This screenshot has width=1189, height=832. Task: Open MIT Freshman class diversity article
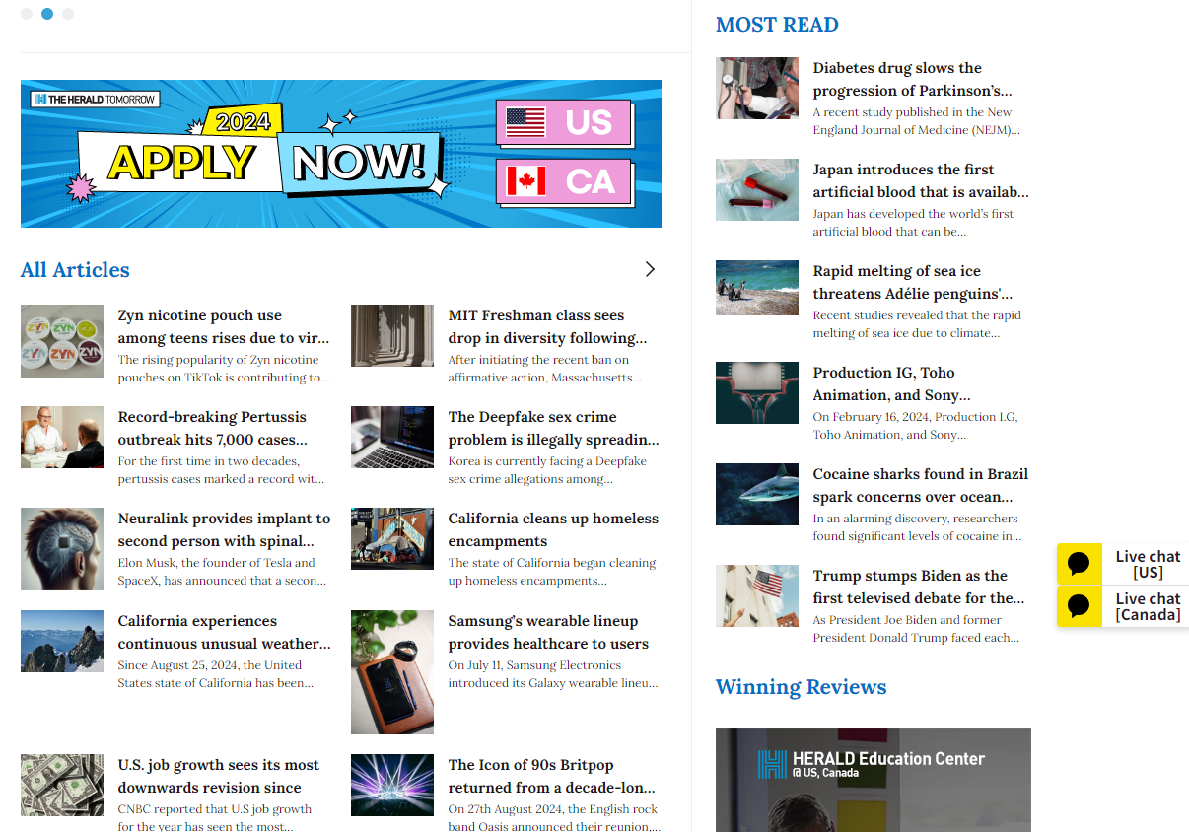(548, 326)
